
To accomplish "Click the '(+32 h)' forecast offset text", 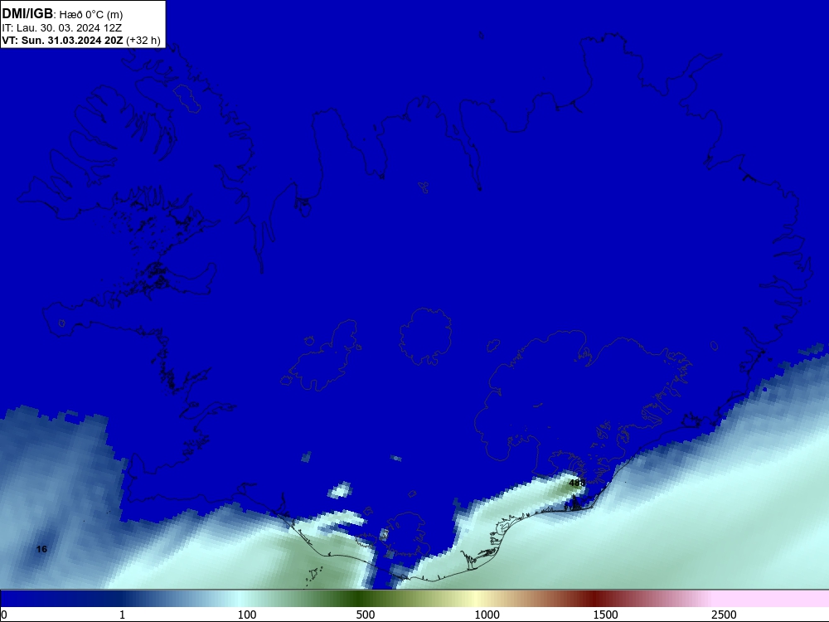I will click(143, 41).
